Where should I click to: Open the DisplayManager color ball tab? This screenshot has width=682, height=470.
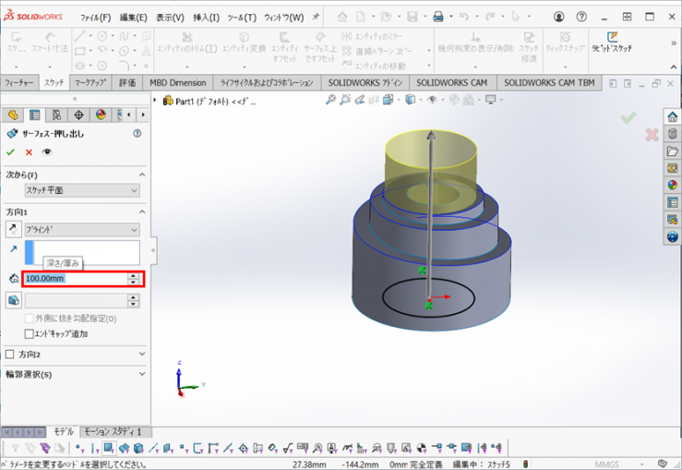(x=101, y=114)
